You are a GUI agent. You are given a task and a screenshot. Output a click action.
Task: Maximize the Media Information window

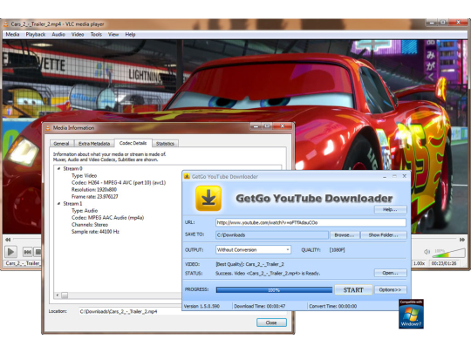(x=267, y=126)
